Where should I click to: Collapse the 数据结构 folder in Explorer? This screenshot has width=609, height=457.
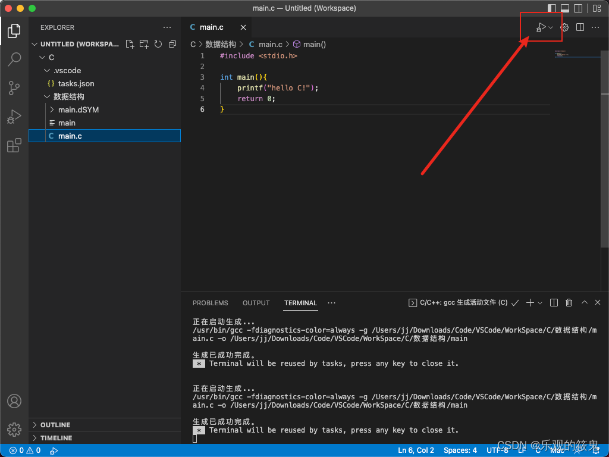47,96
